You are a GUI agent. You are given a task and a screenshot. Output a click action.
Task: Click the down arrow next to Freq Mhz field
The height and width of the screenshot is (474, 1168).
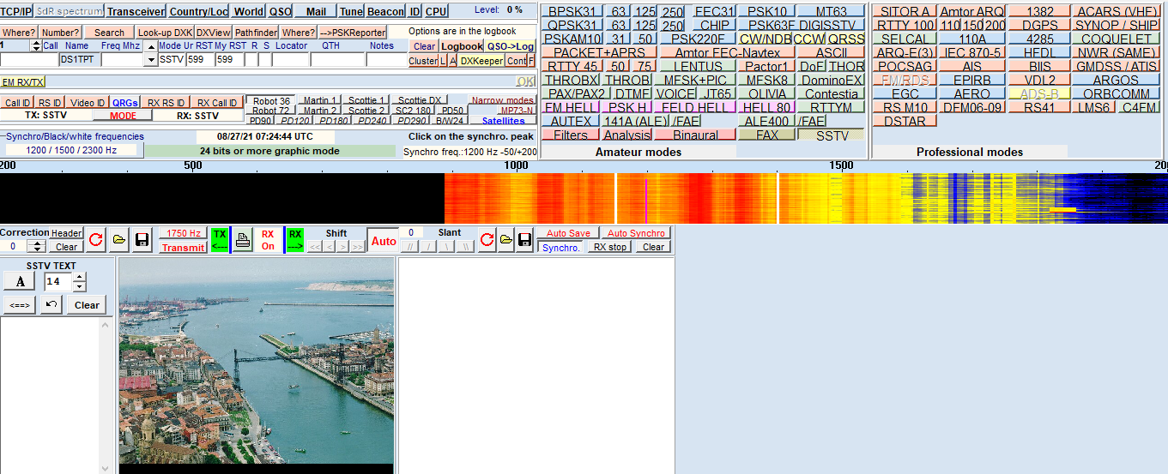click(x=151, y=60)
